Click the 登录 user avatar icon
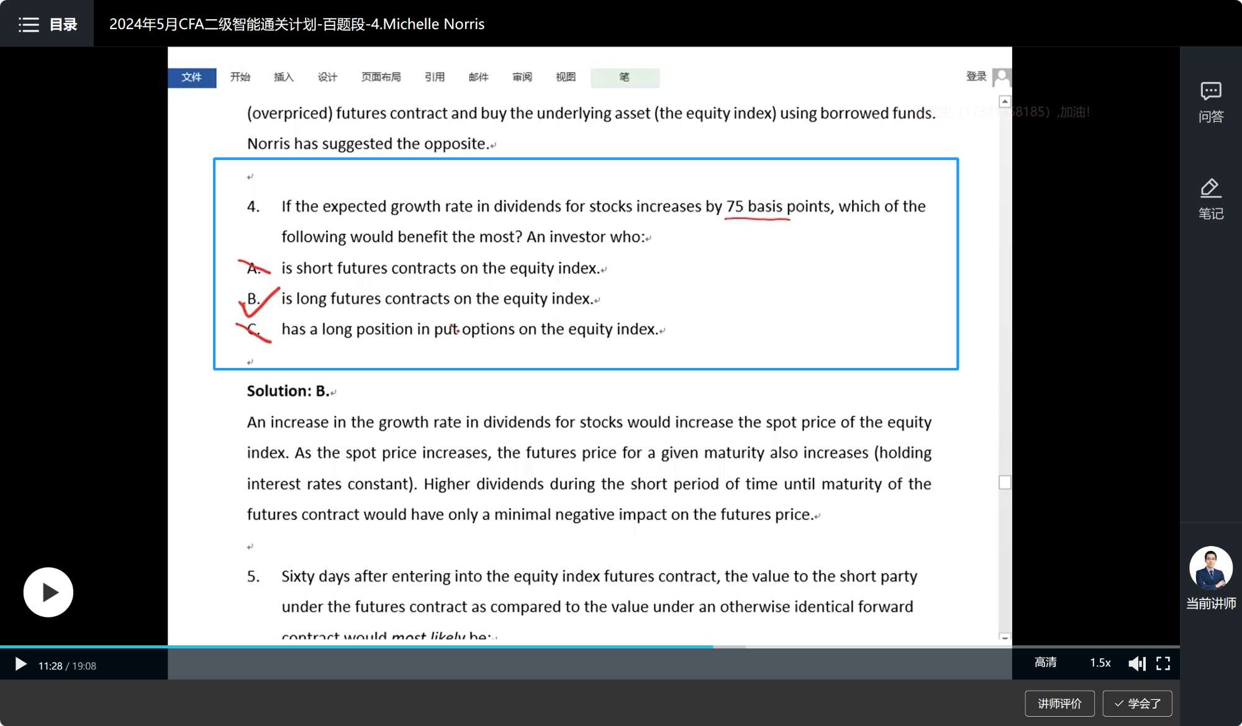1242x726 pixels. [x=1001, y=77]
